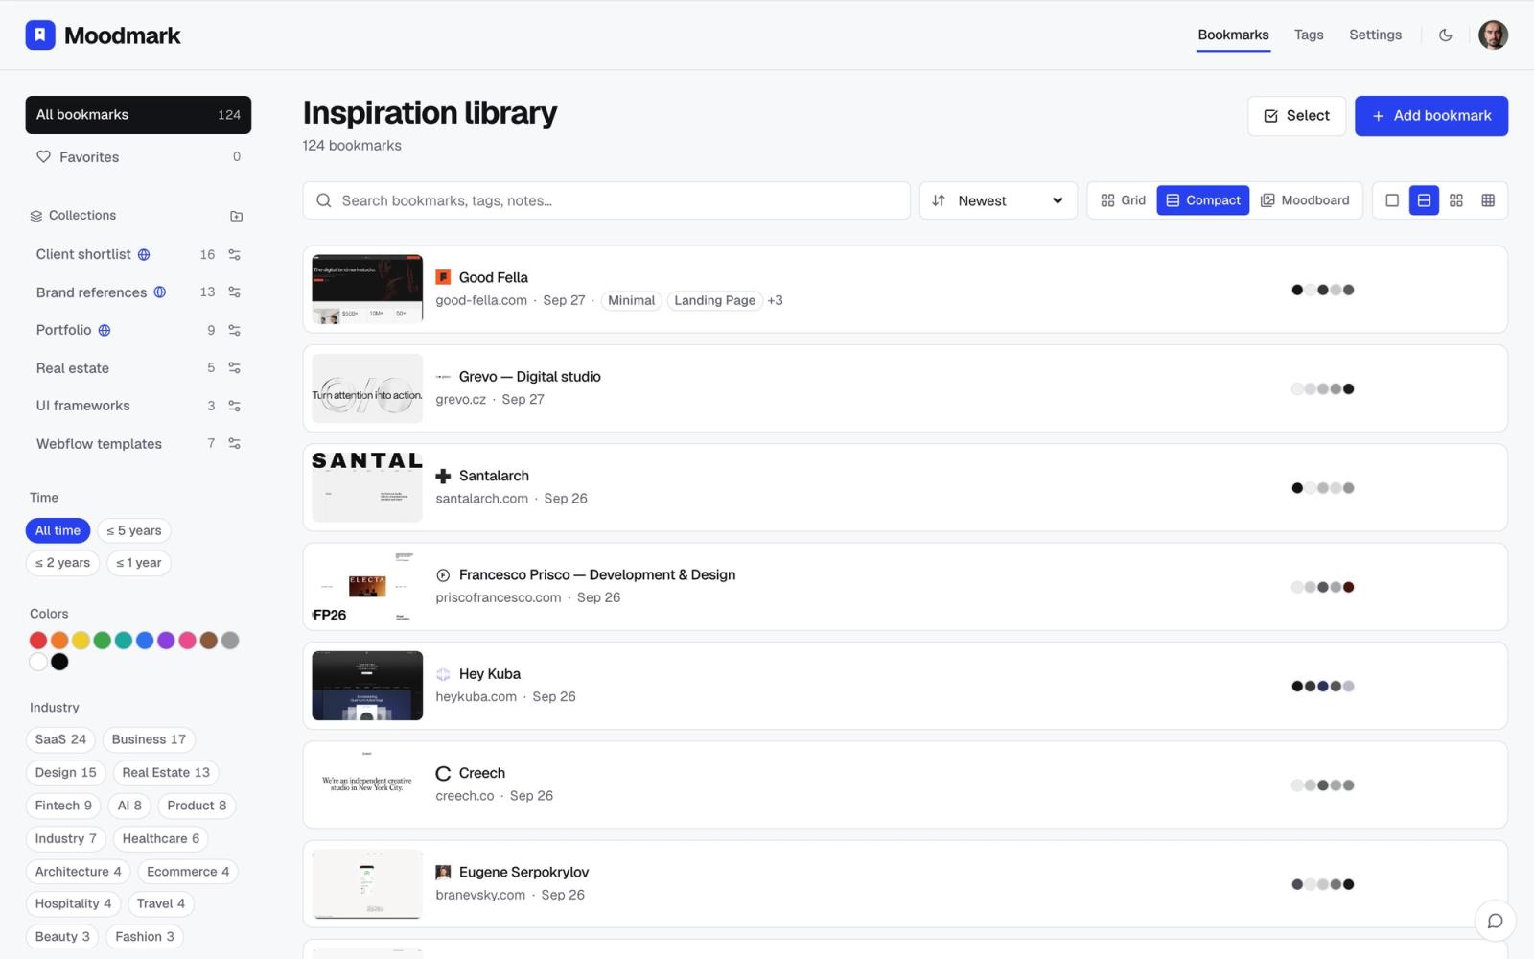The width and height of the screenshot is (1534, 959).
Task: Open the Settings tab
Action: click(x=1375, y=35)
